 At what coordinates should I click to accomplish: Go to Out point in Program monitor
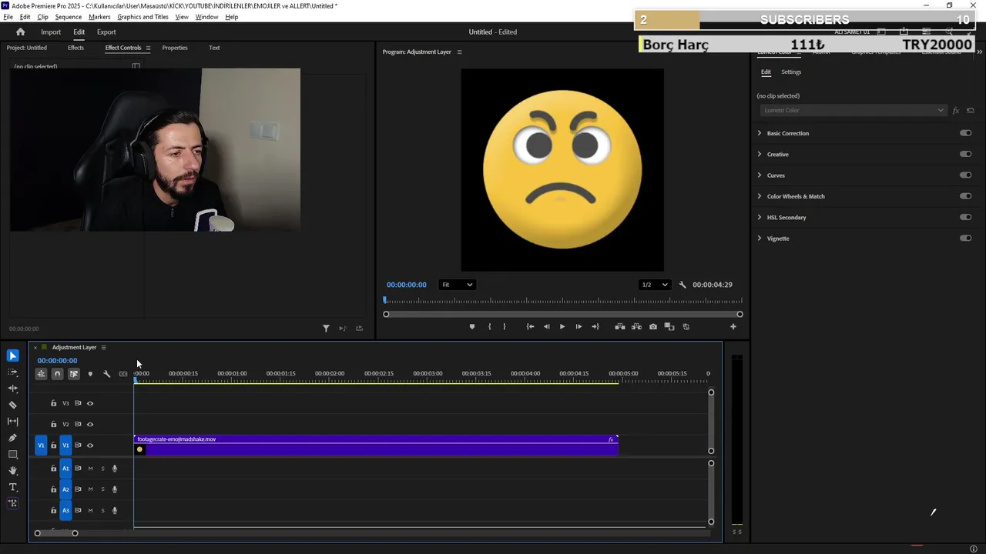[x=595, y=327]
